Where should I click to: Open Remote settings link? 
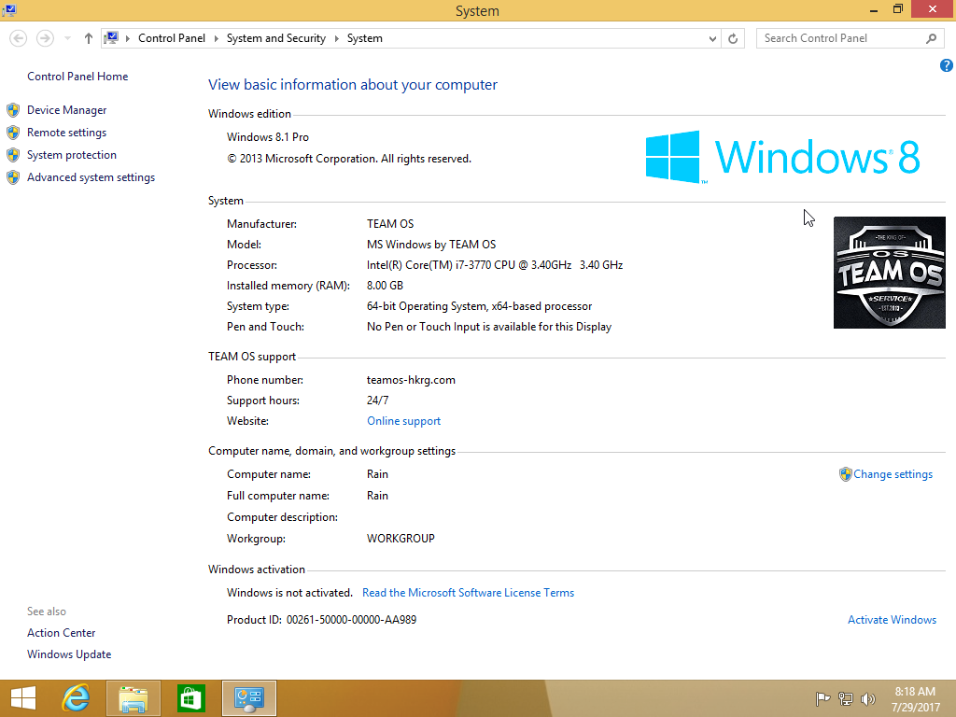tap(66, 133)
